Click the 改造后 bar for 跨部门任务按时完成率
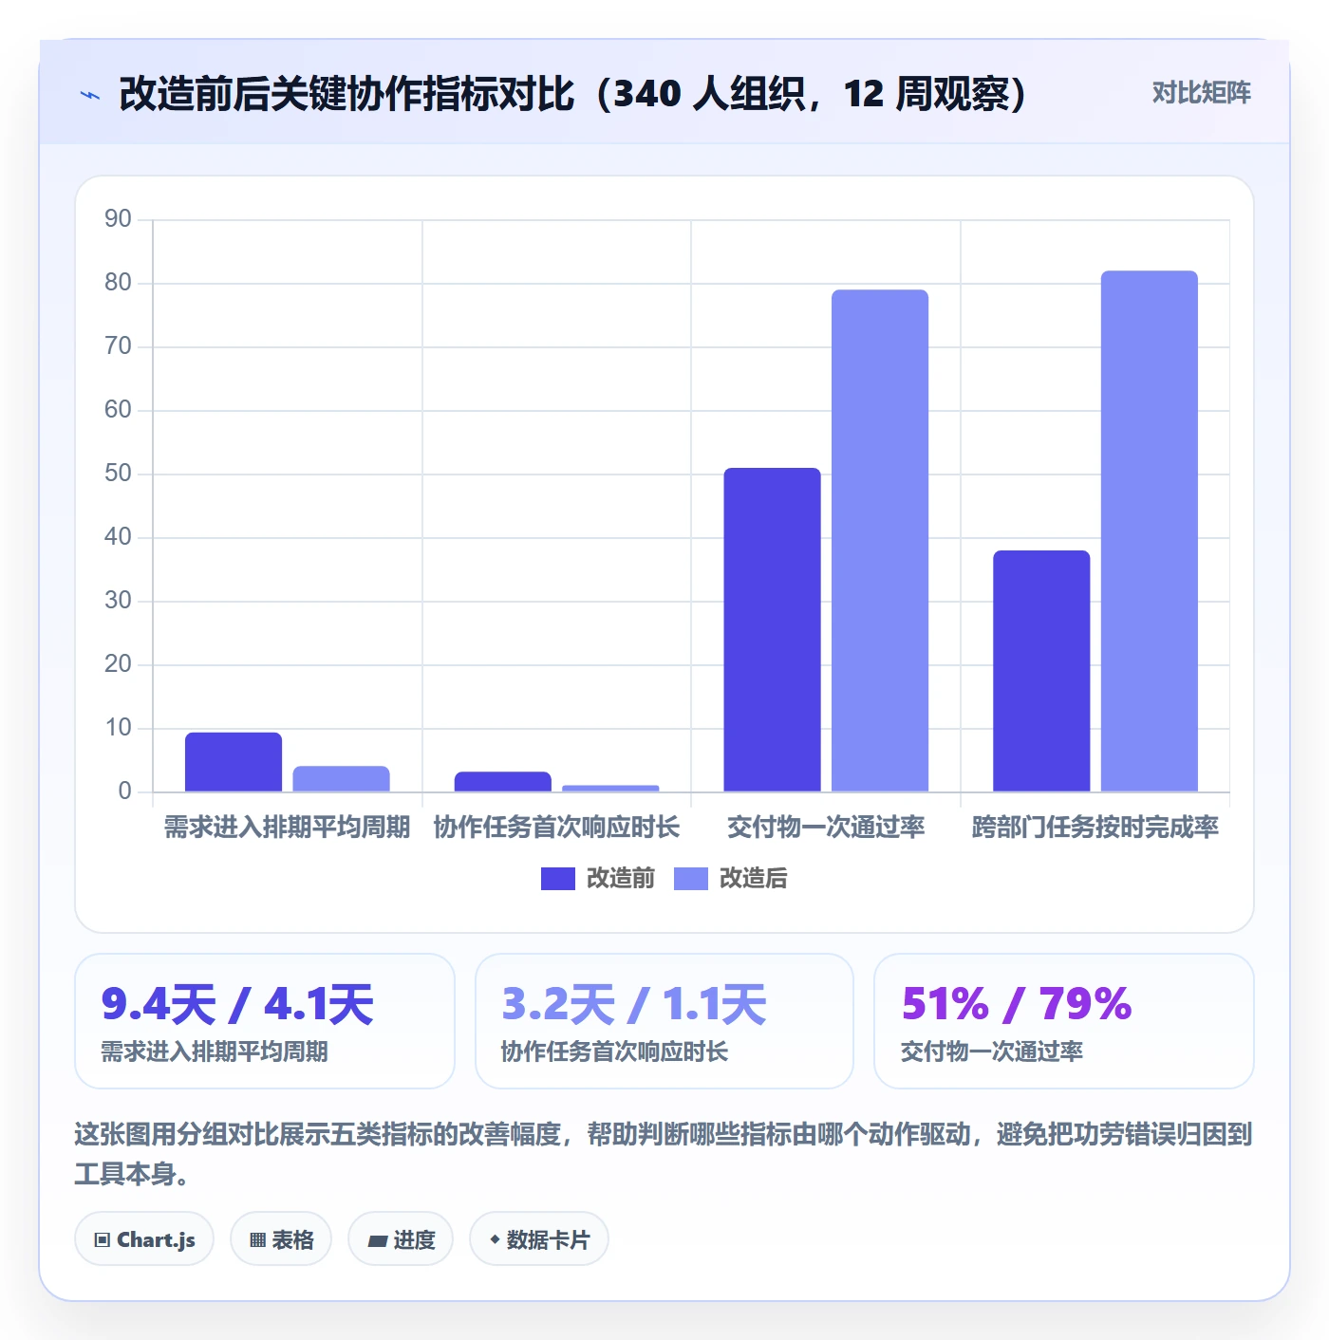 1150,530
